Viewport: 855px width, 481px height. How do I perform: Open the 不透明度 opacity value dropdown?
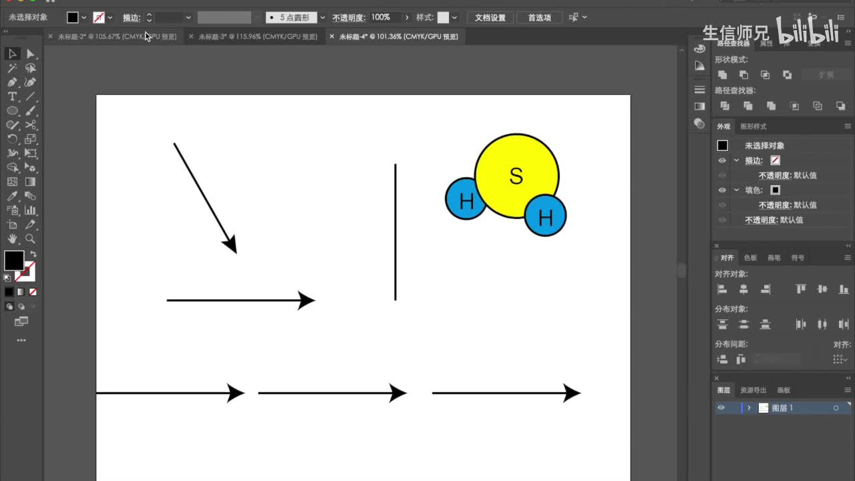click(x=405, y=17)
